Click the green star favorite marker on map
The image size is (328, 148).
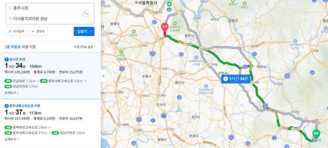pyautogui.click(x=169, y=4)
